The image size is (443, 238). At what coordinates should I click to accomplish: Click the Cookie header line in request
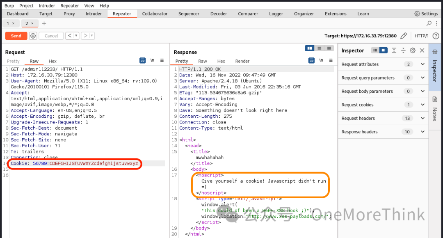[74, 163]
